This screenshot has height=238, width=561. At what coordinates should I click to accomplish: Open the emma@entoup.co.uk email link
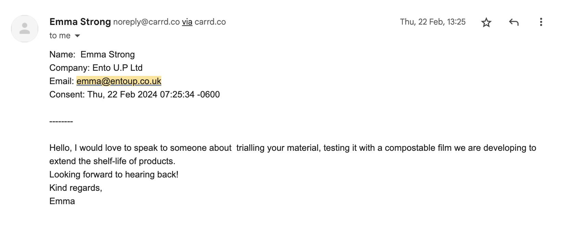tap(119, 81)
